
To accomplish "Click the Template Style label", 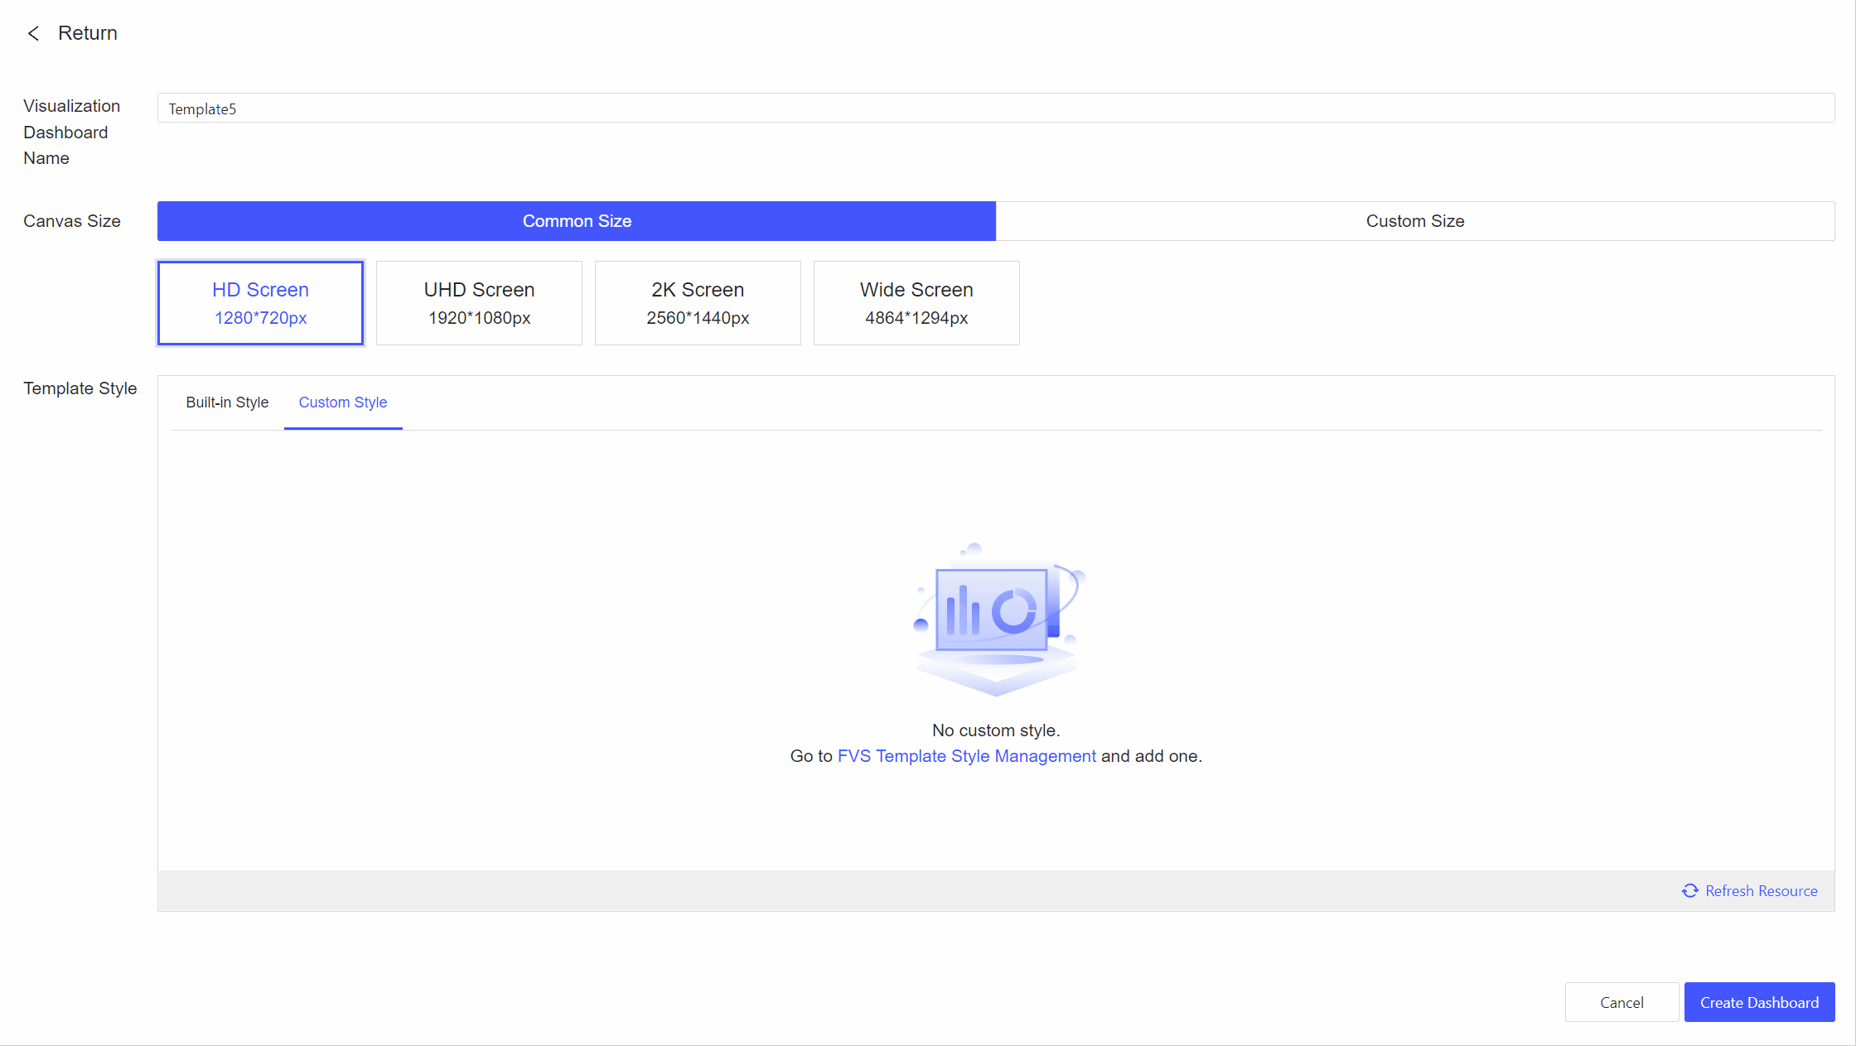I will [x=80, y=388].
